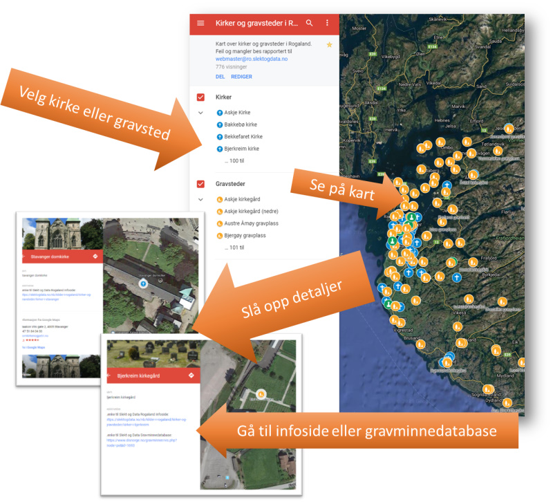Click blue church marker on Stavanger domkirke aerial
This screenshot has height=502, width=553.
(x=143, y=283)
